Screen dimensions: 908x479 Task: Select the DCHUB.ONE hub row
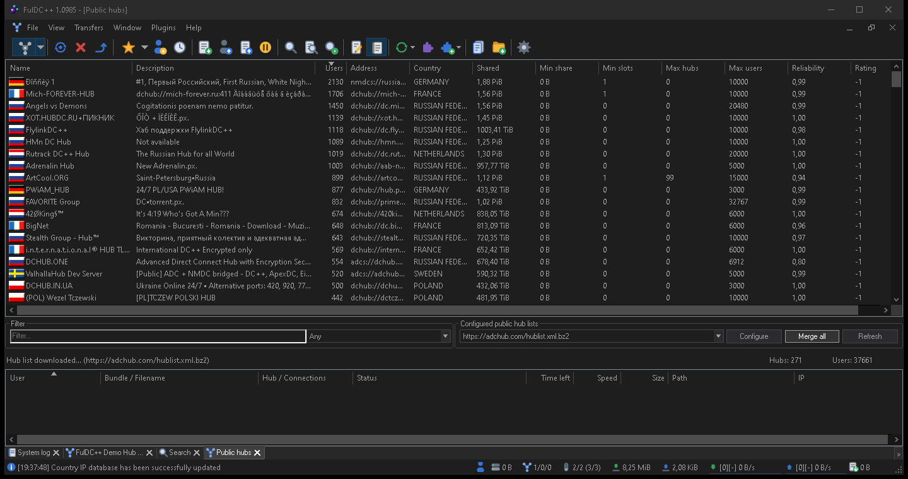pos(449,262)
